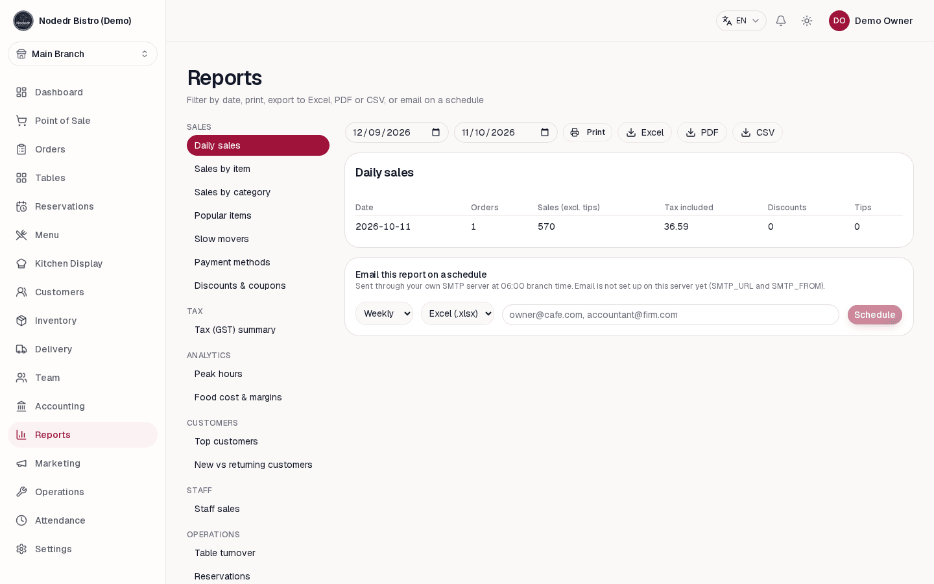Open the Payment methods report
The width and height of the screenshot is (934, 584).
pyautogui.click(x=258, y=262)
